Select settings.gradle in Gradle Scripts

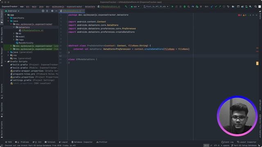(x=22, y=80)
